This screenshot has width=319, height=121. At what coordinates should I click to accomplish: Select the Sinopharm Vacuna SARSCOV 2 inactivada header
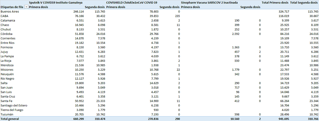tap(209, 2)
